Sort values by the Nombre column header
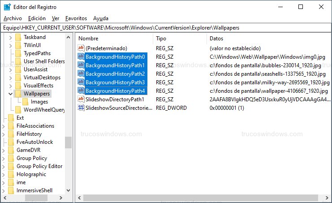 pos(114,39)
